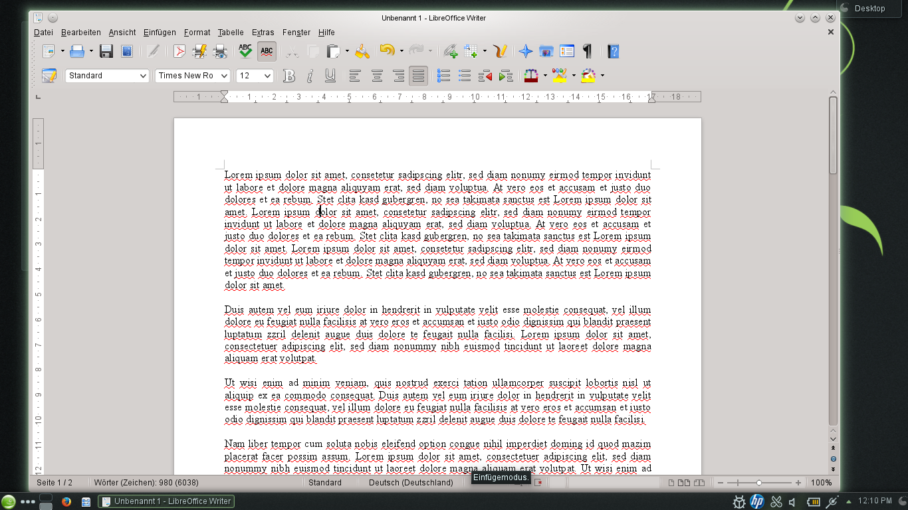Open the Datei menu
Screen dimensions: 908x510
(43, 32)
